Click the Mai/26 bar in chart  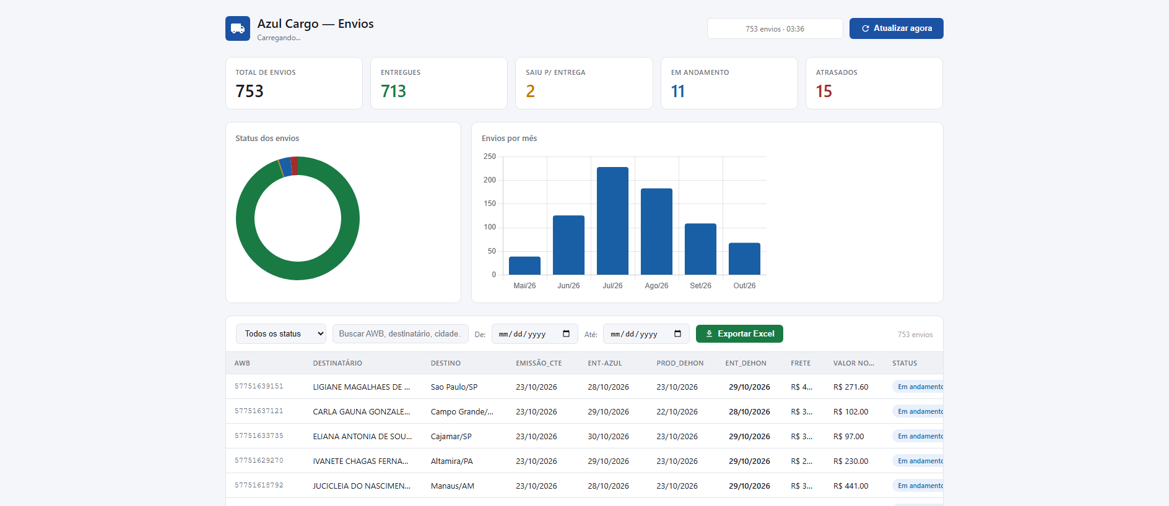coord(524,265)
